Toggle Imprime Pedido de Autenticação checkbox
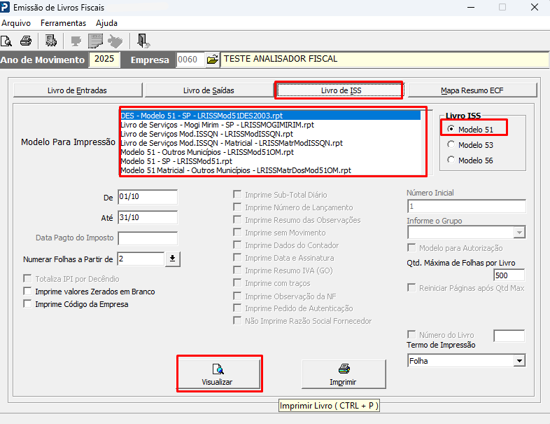550x424 pixels. pos(237,308)
